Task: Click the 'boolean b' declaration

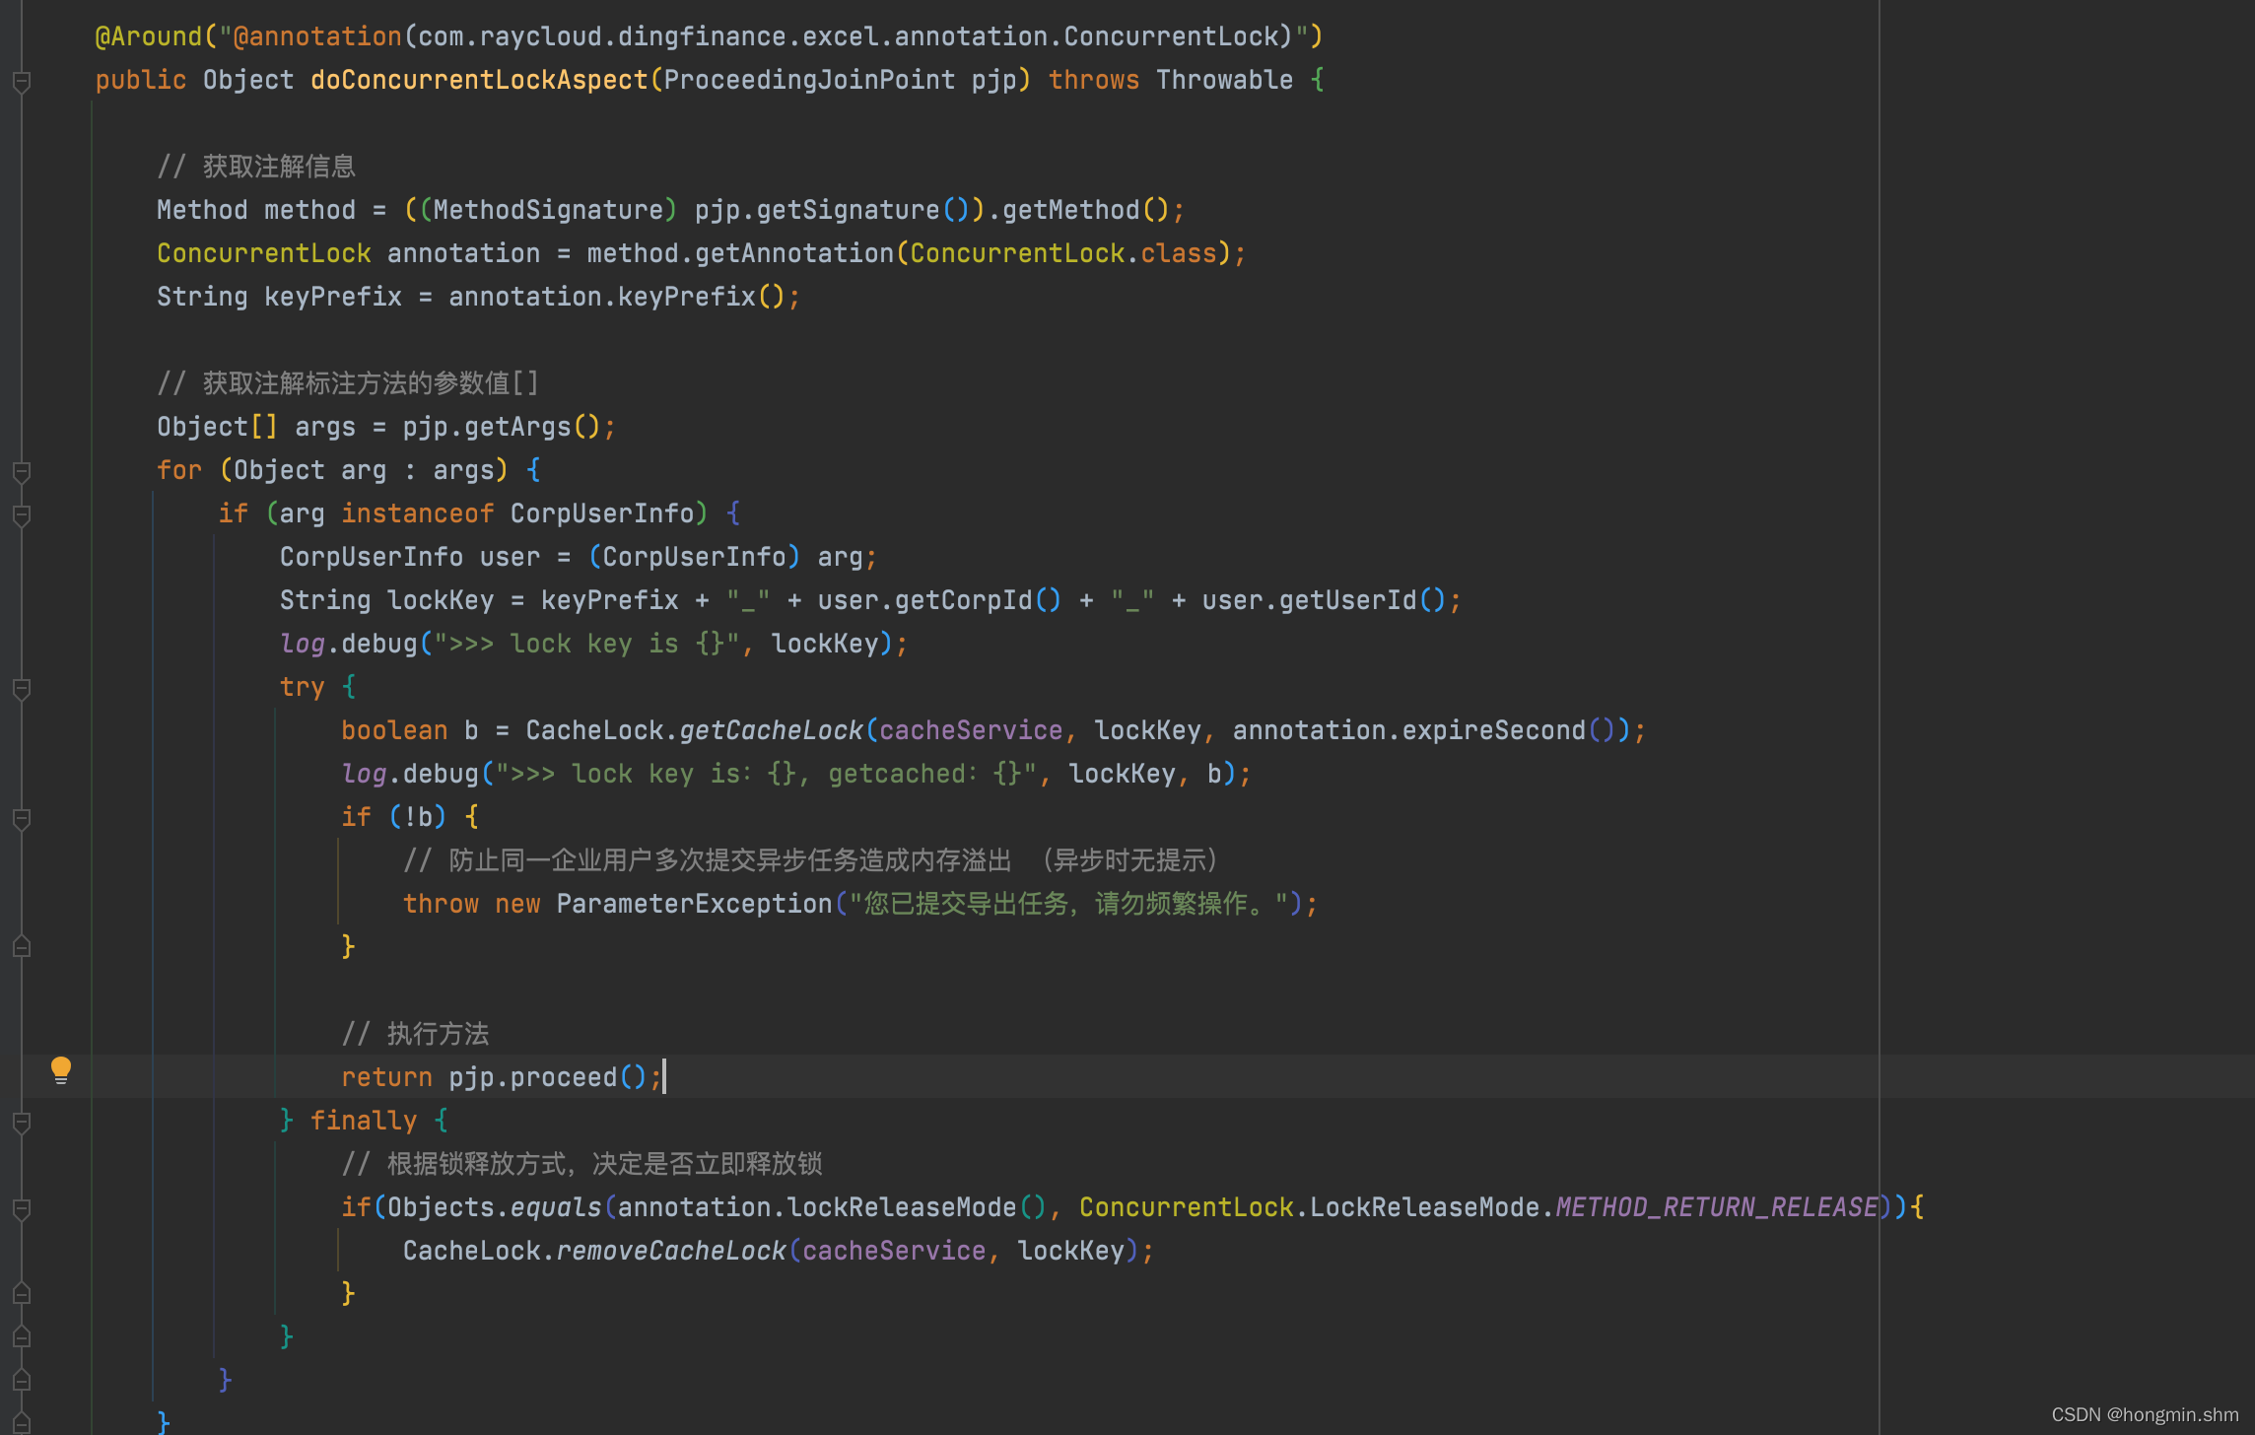Action: 410,730
